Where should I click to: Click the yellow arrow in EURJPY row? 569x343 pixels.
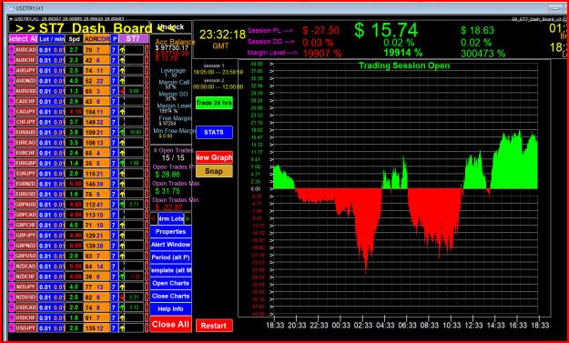point(122,174)
